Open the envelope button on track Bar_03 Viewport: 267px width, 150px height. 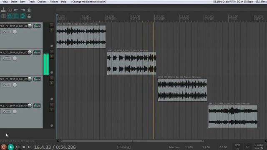[x=7, y=85]
